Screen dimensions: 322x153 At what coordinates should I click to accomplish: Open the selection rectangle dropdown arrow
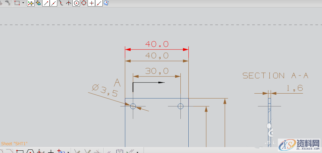pyautogui.click(x=23, y=3)
